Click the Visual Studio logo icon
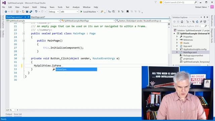The image size is (215, 121). pos(4,3)
